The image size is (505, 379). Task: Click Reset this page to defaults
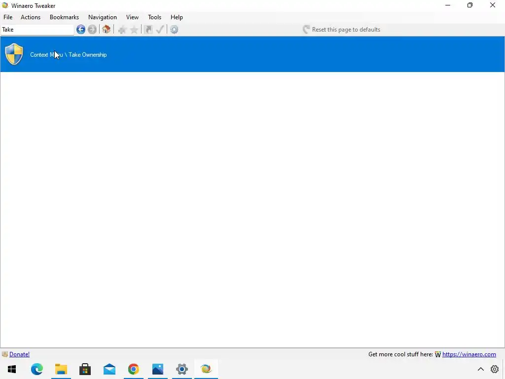coord(341,30)
